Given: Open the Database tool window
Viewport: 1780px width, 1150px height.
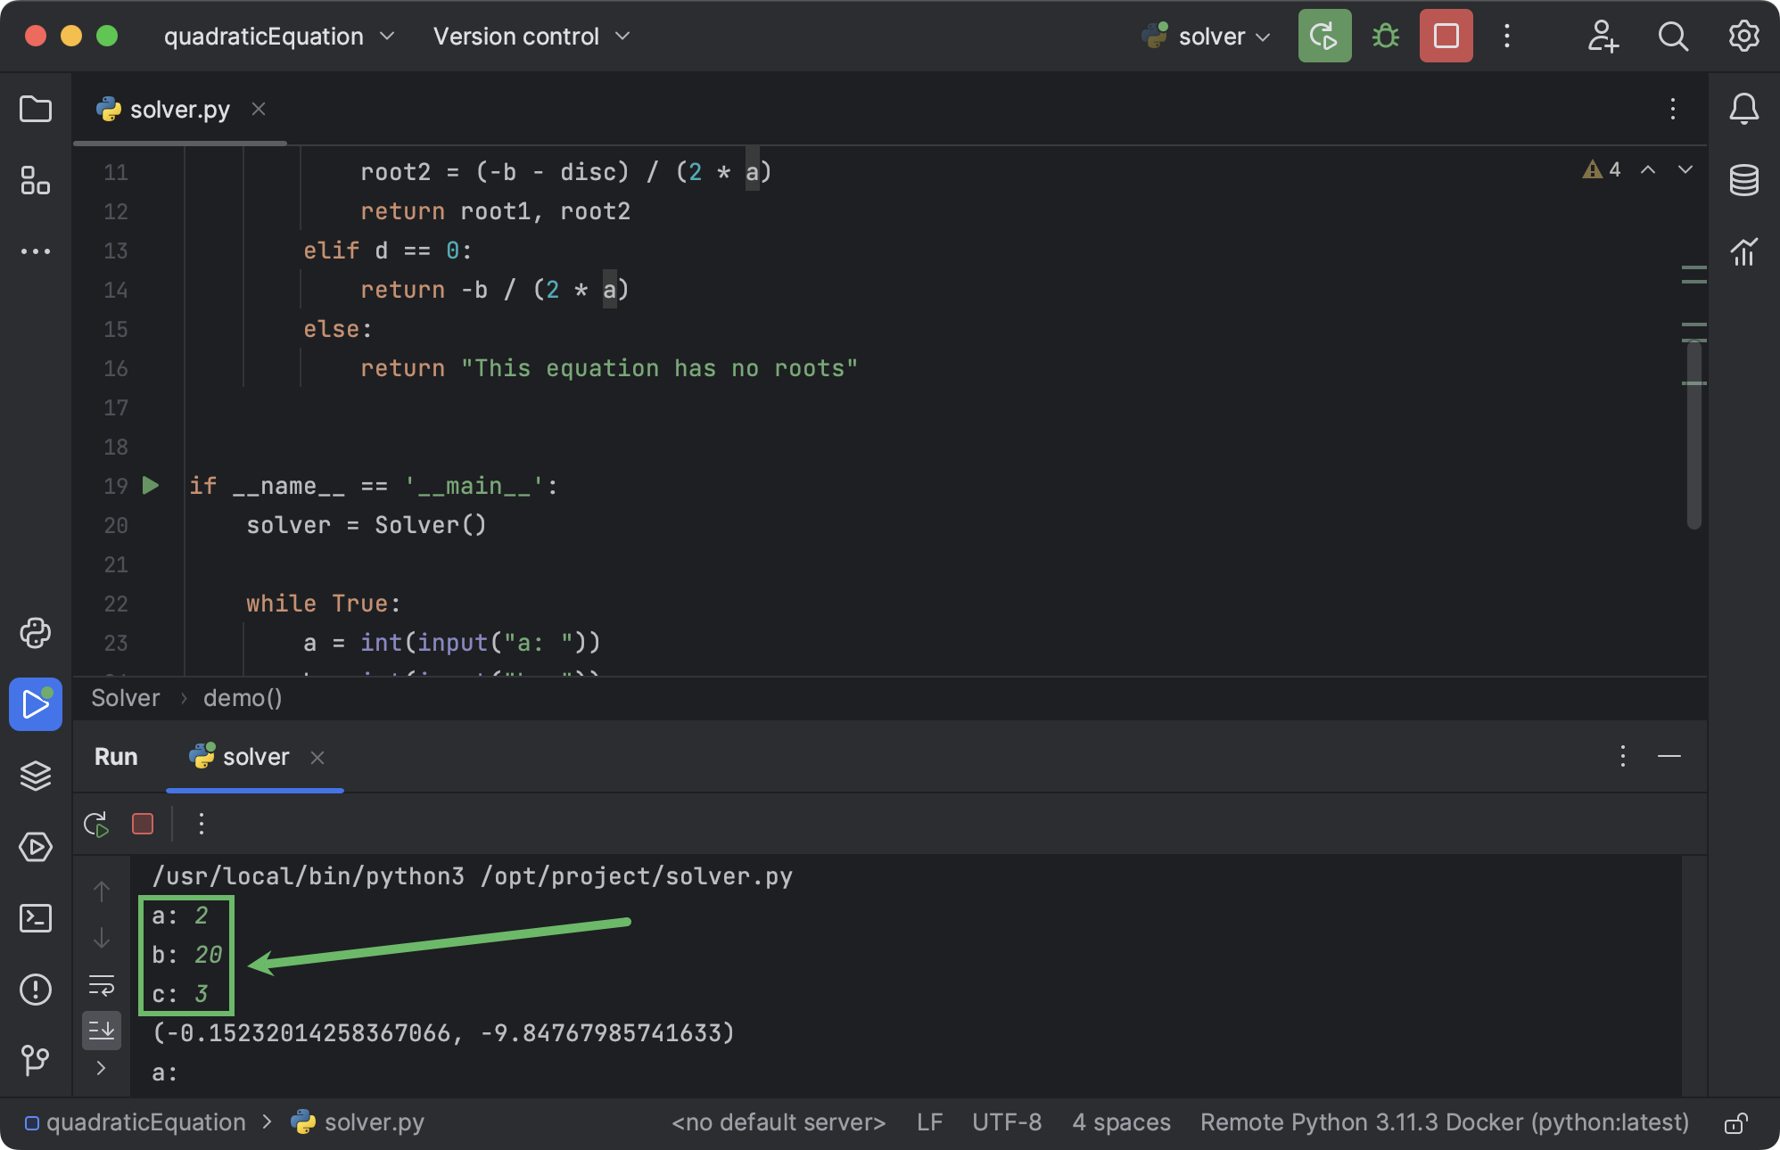Looking at the screenshot, I should pyautogui.click(x=1743, y=180).
